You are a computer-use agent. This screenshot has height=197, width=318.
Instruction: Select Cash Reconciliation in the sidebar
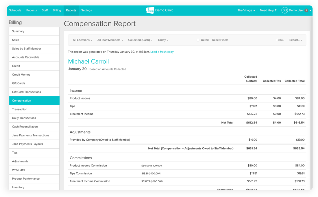[25, 127]
